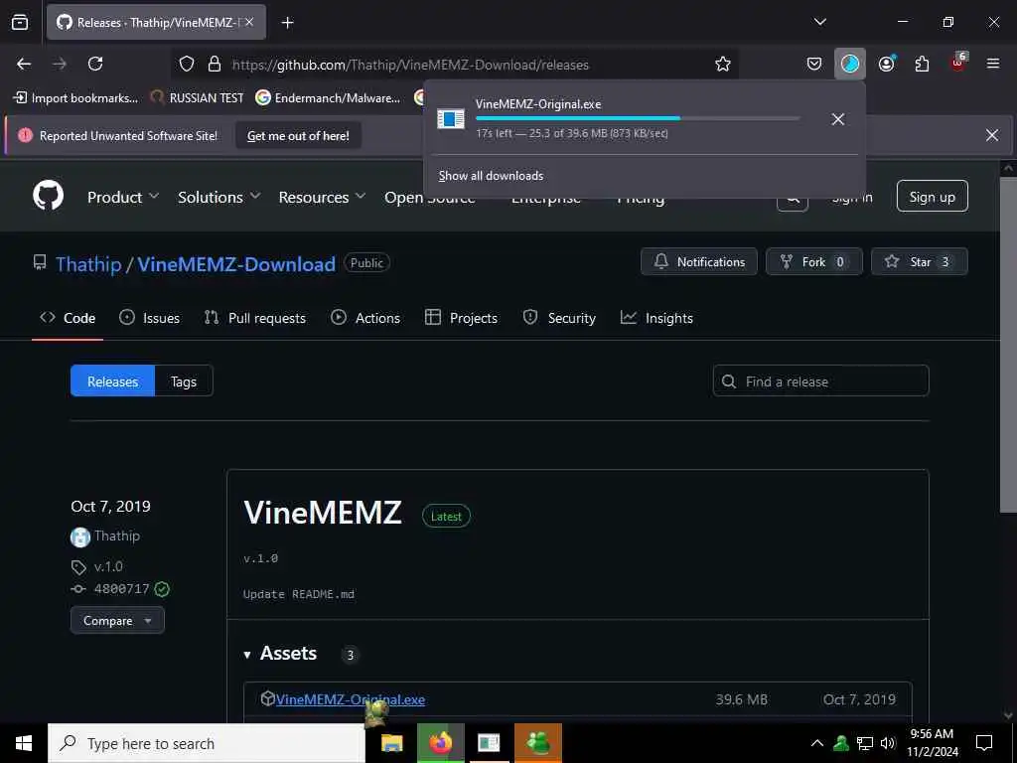Open the Security tab

pyautogui.click(x=559, y=318)
